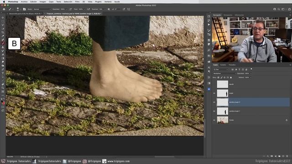Toggle airbrush build-up mode
The height and width of the screenshot is (164, 292).
click(x=89, y=9)
